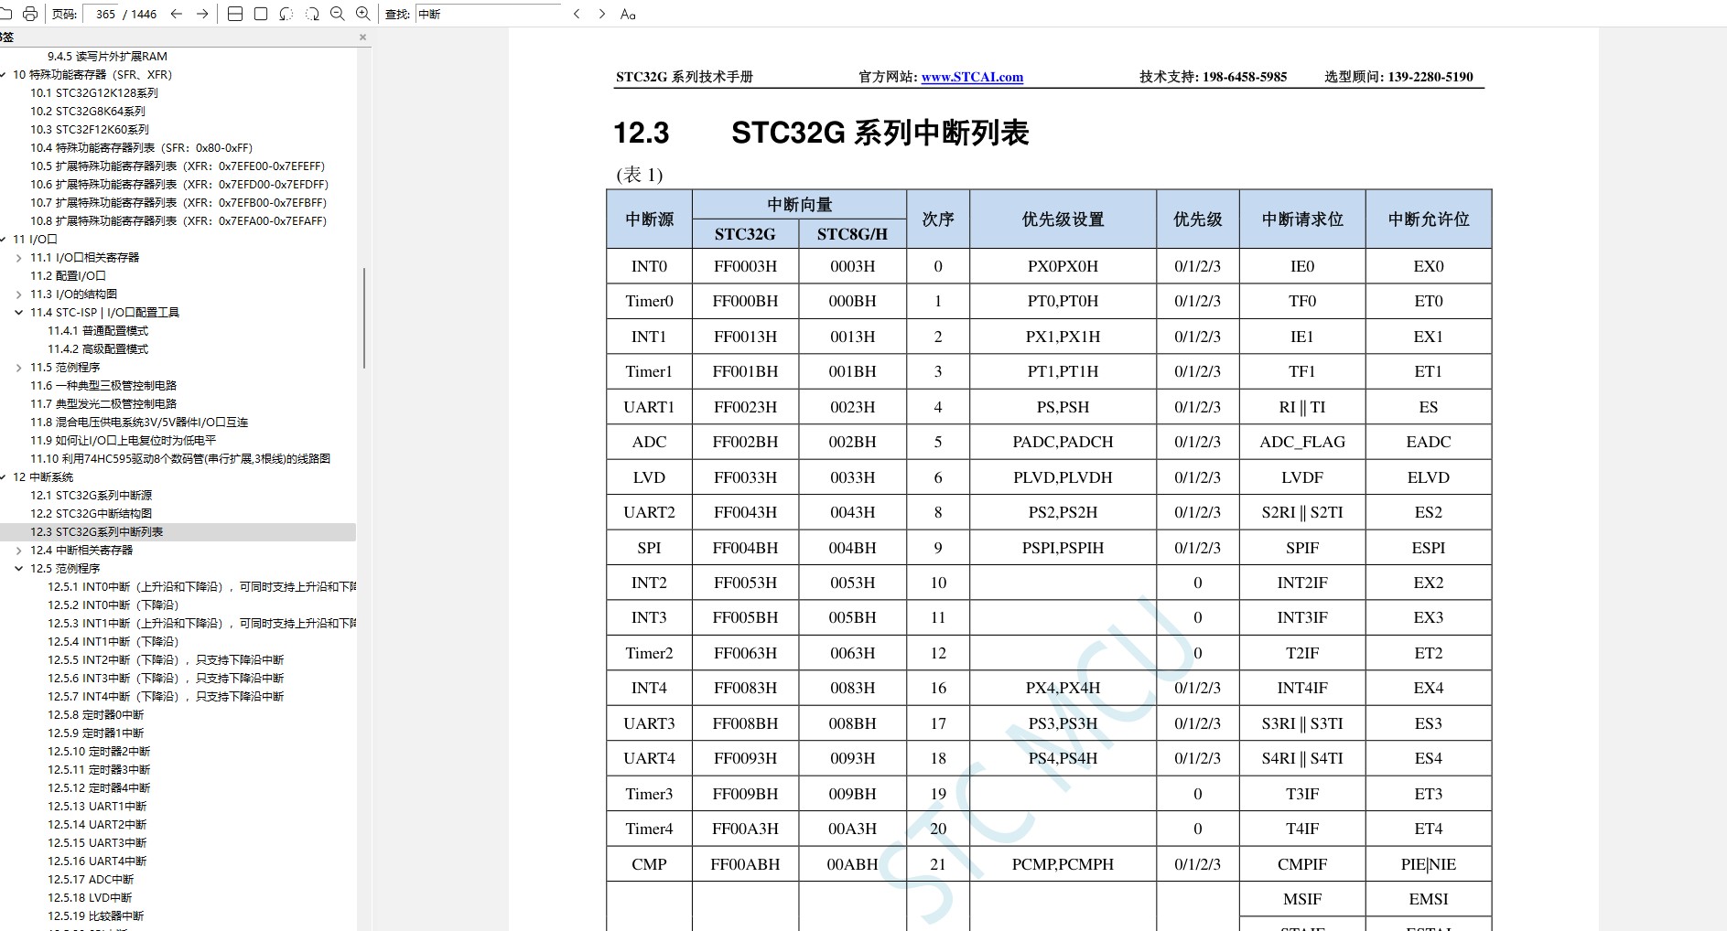Open bookmark 9.4.5 读写片外扩展RAM
1727x931 pixels.
[107, 57]
